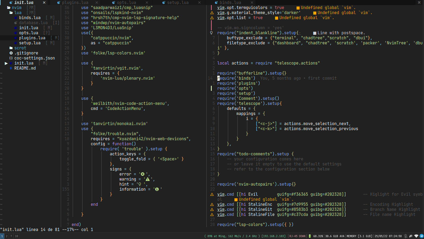The height and width of the screenshot is (239, 424).
Task: Switch to workspace 7 in status bar
Action: pos(11,236)
